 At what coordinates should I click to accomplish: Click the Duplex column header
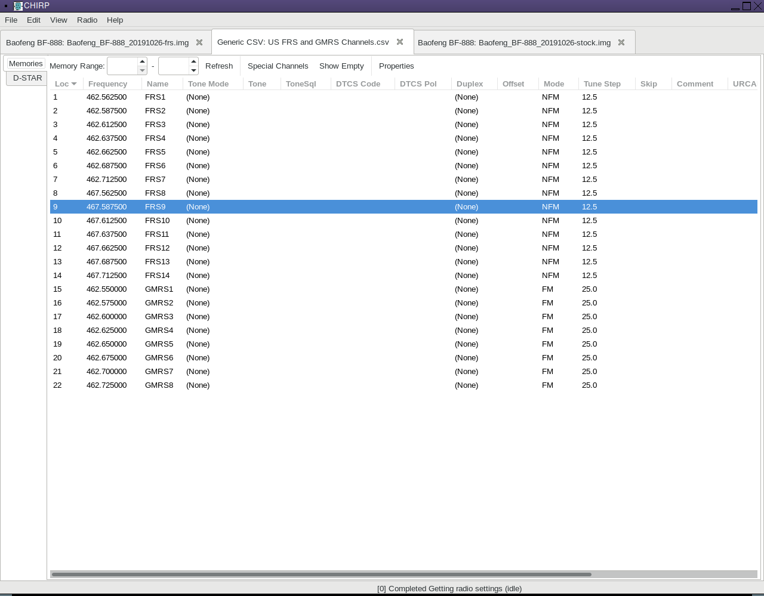[475, 84]
